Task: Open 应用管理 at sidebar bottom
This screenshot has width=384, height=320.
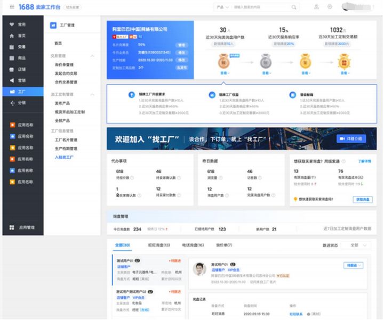Action: coord(23,227)
